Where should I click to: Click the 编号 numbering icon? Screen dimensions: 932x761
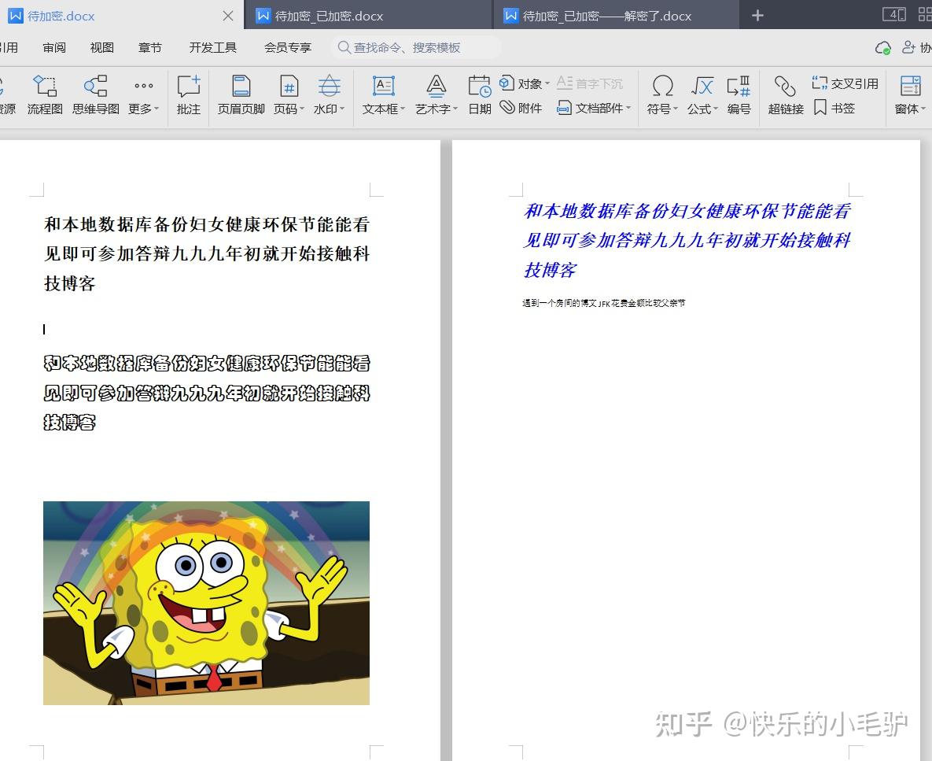pos(739,87)
